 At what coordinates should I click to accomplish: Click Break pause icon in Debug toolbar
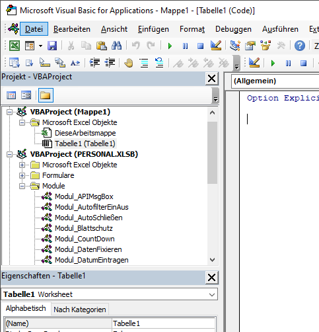(x=288, y=63)
